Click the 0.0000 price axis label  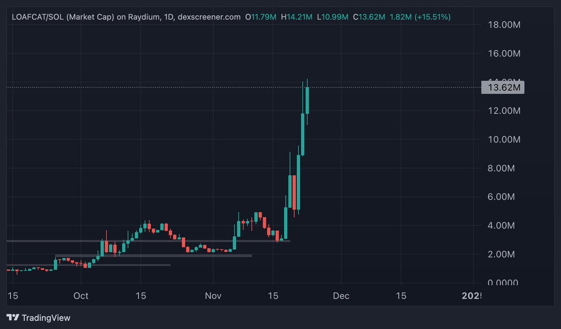pyautogui.click(x=504, y=283)
